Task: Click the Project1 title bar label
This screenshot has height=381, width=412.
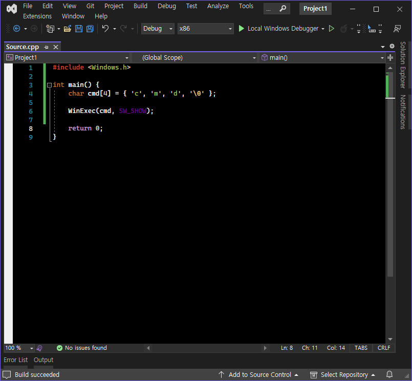Action: (x=315, y=9)
